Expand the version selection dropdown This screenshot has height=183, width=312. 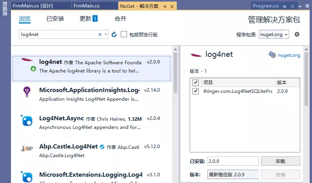click(x=232, y=174)
